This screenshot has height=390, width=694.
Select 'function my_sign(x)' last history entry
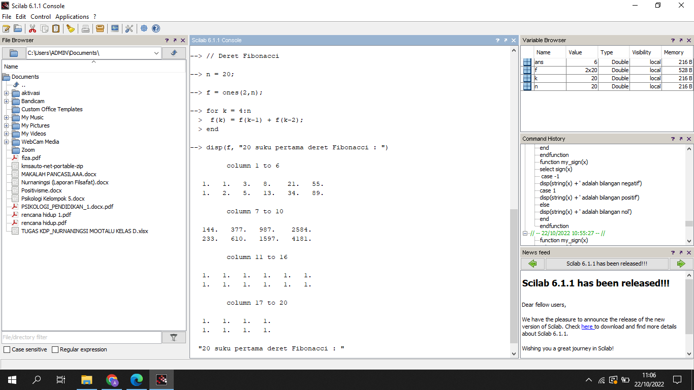(564, 240)
